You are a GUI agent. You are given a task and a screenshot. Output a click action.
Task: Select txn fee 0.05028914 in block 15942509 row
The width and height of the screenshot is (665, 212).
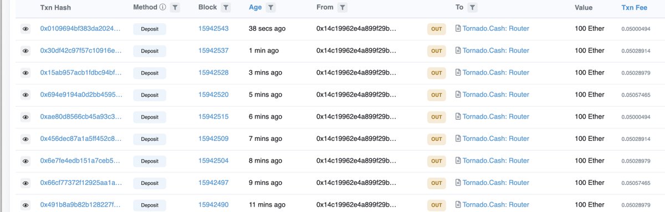(636, 139)
